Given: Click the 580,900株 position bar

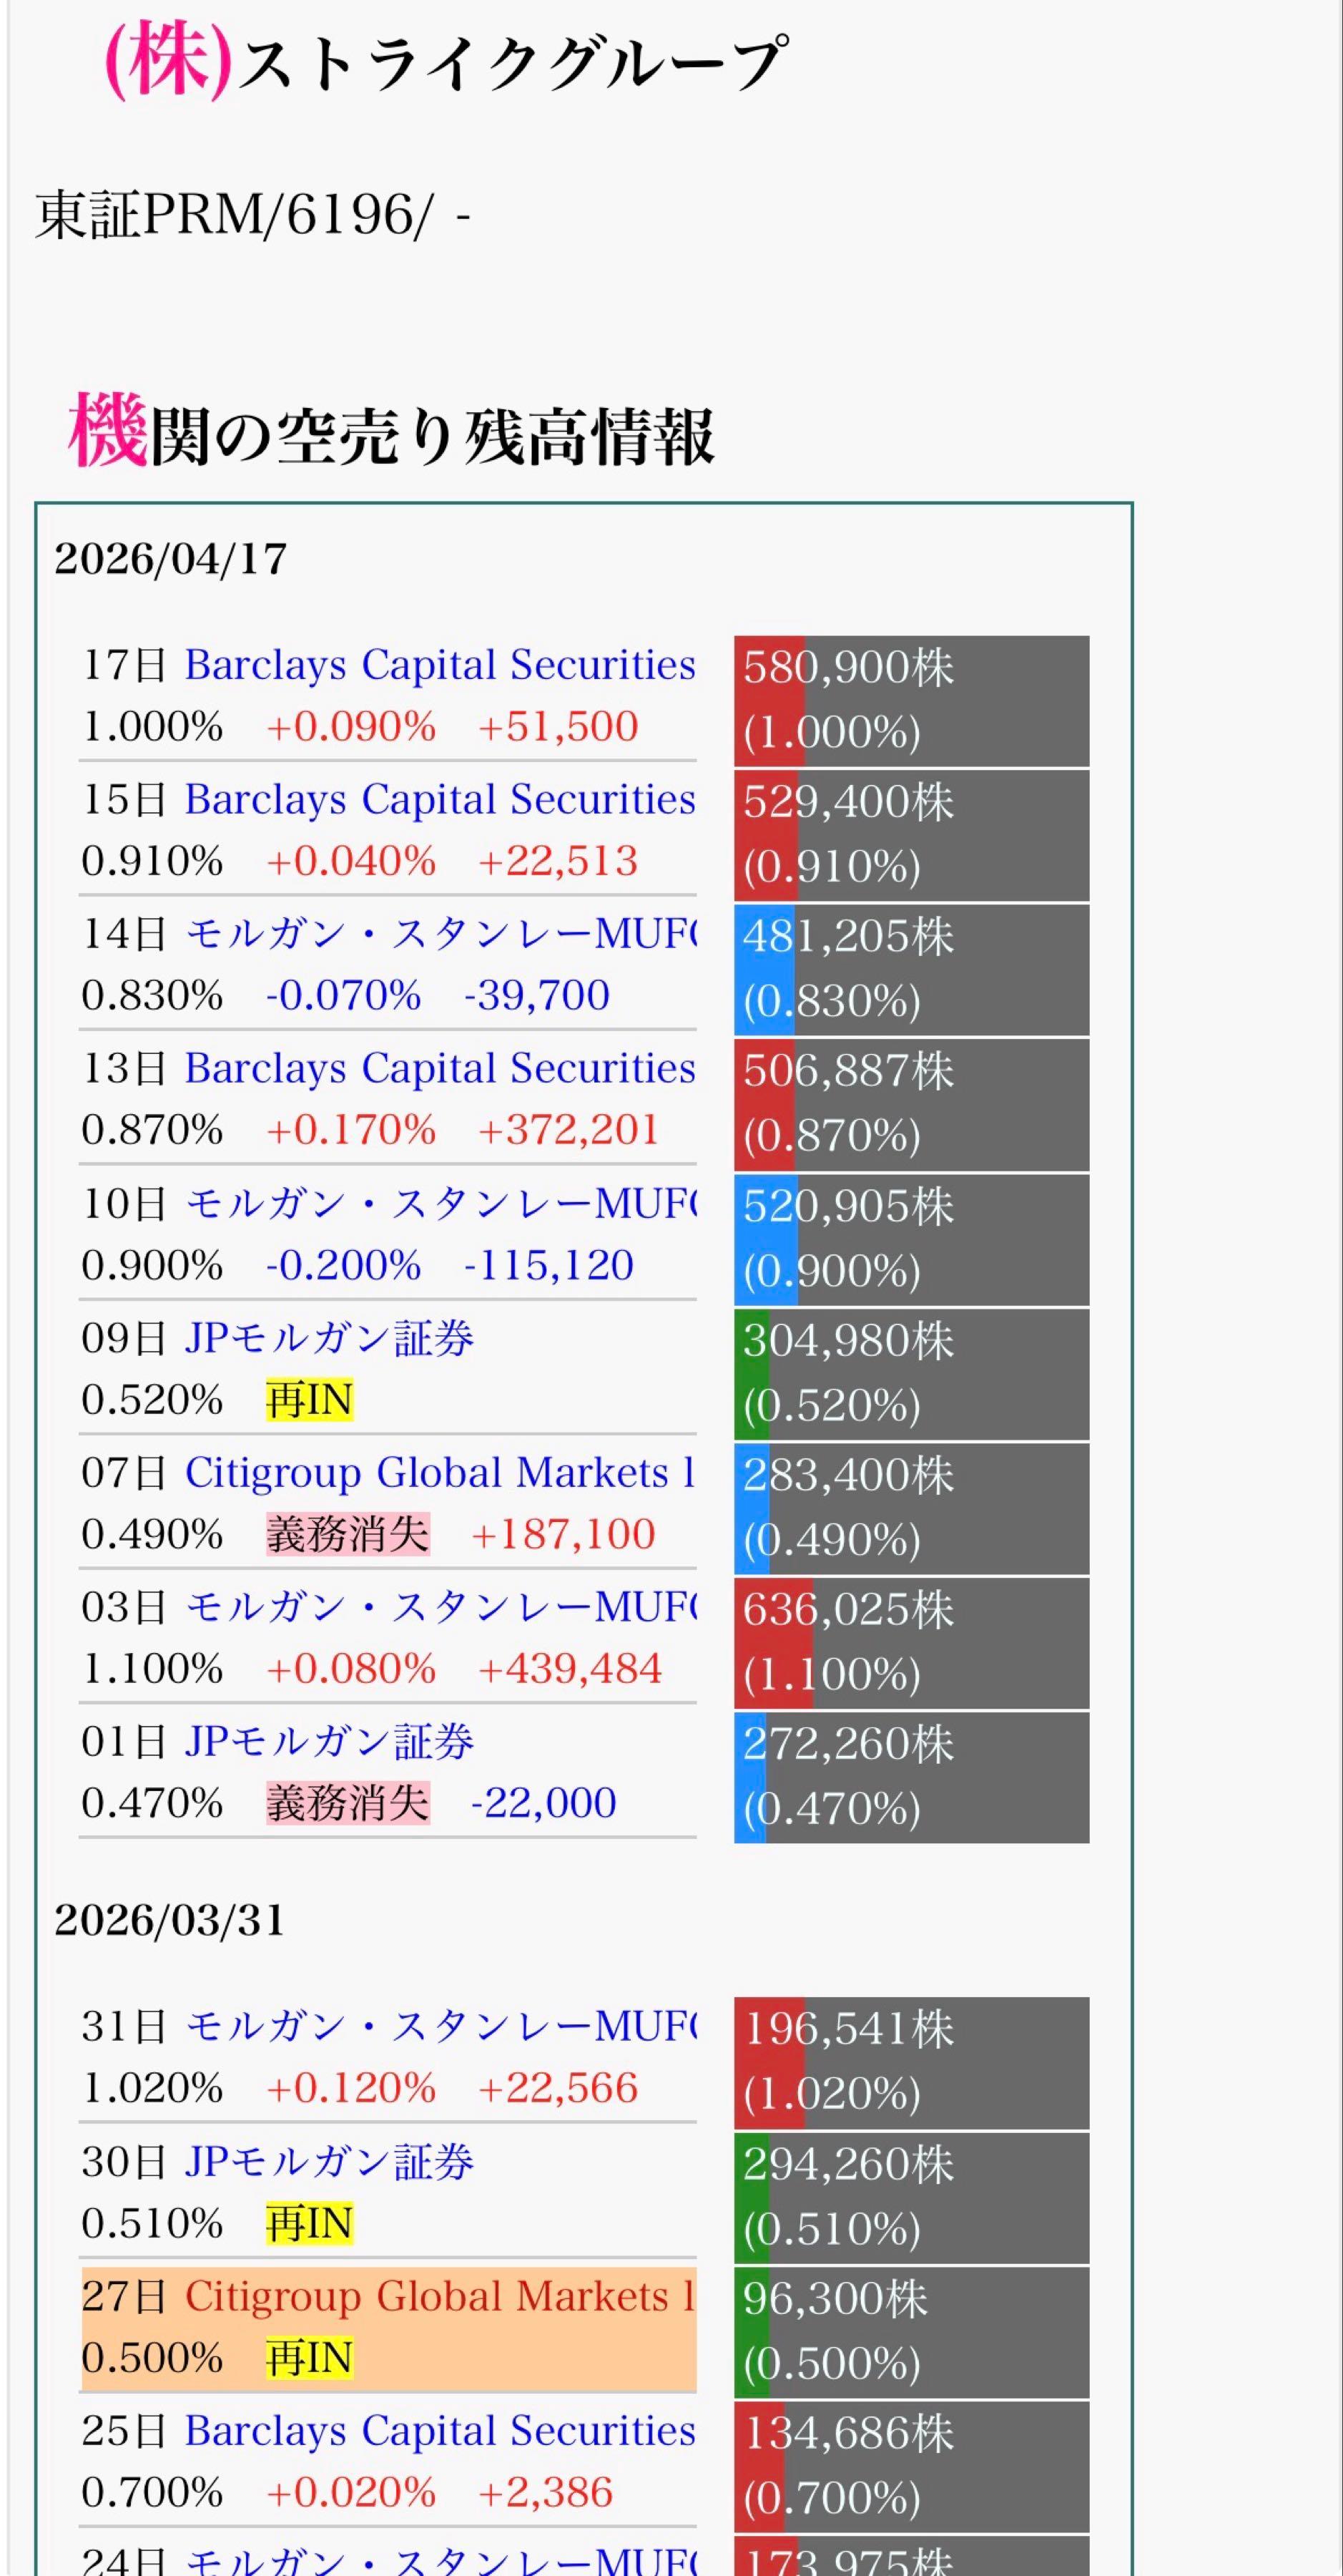Looking at the screenshot, I should [x=911, y=700].
